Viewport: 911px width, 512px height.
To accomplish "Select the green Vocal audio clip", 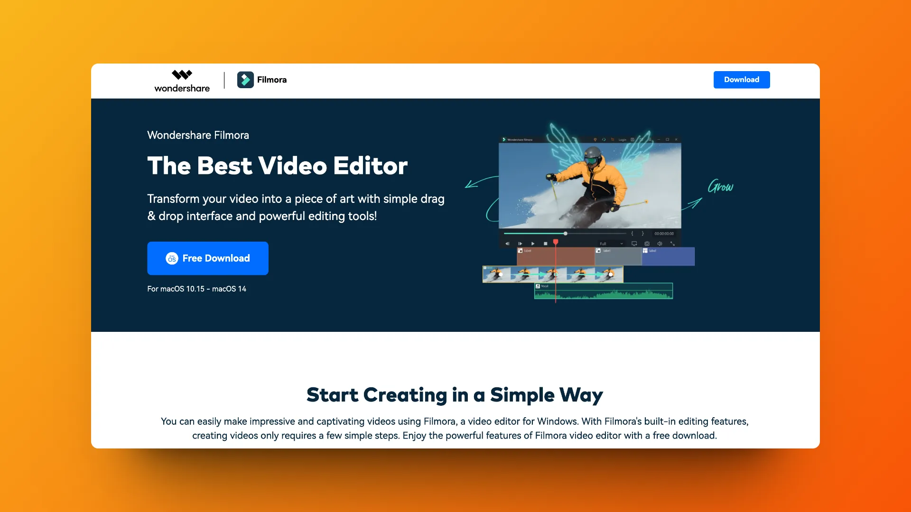I will pos(604,291).
